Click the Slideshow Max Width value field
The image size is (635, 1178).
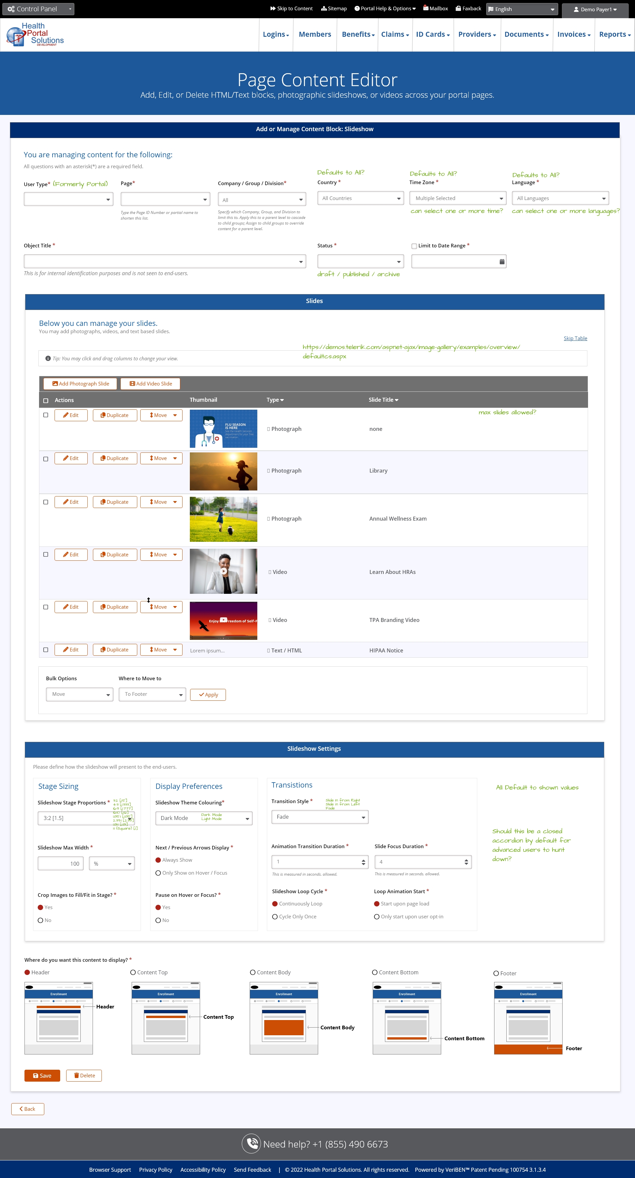(x=60, y=863)
